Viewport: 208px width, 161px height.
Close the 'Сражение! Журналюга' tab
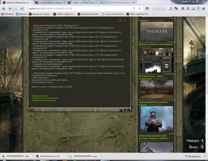click(32, 2)
